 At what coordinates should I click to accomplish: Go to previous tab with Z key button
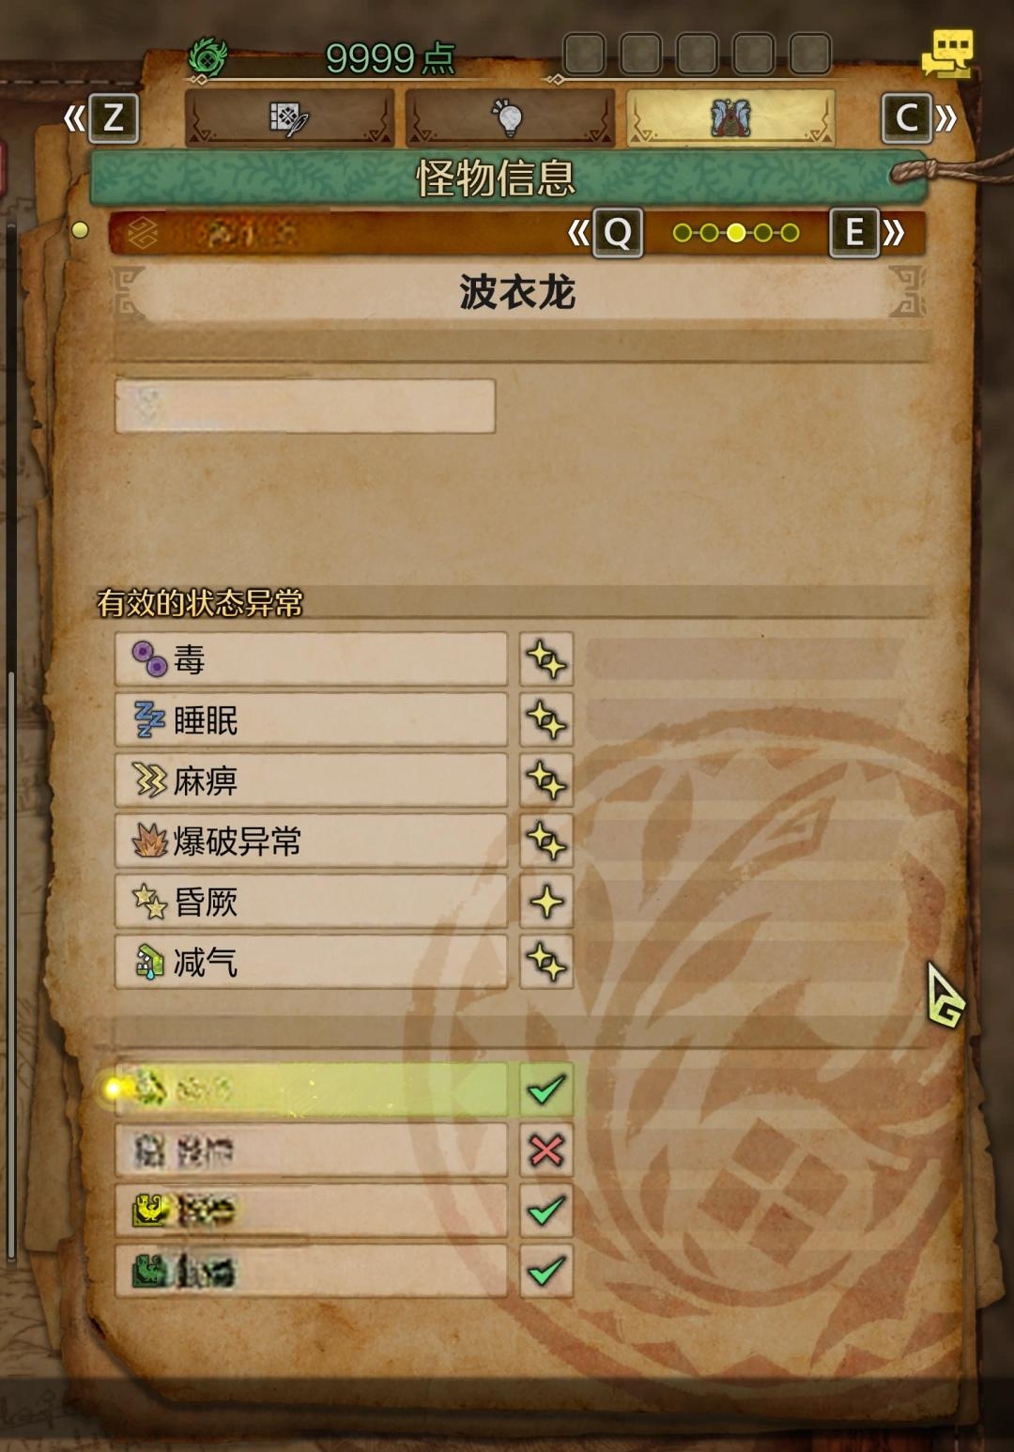[x=113, y=118]
